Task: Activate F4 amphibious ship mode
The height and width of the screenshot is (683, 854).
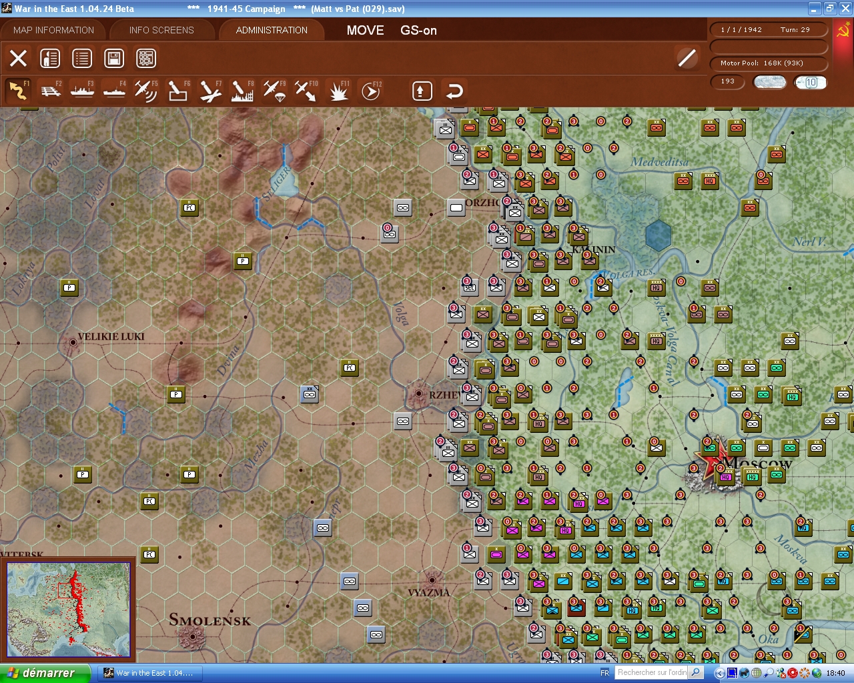Action: point(115,91)
